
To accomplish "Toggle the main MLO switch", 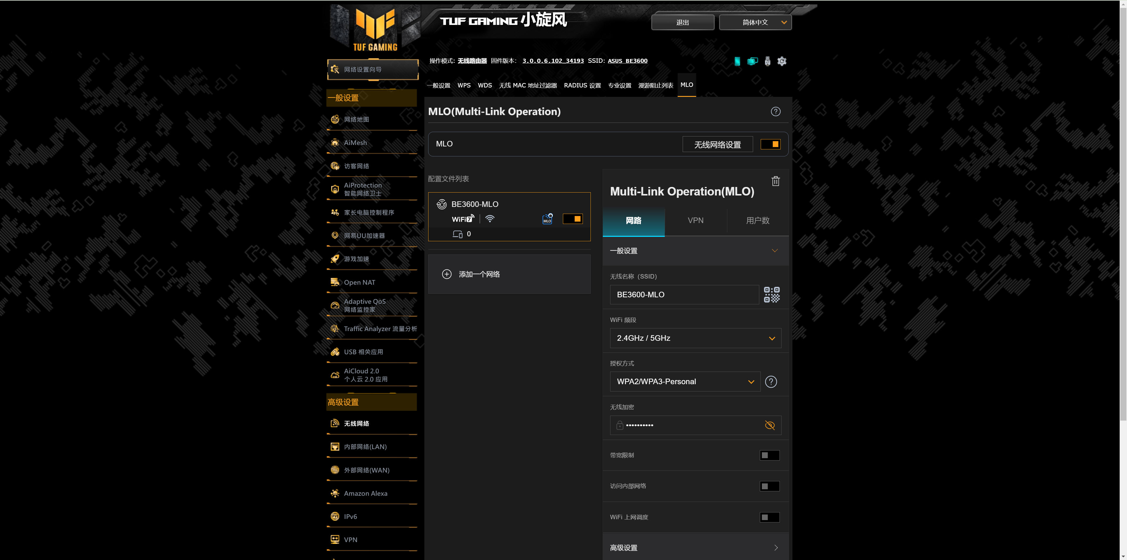I will pos(770,144).
